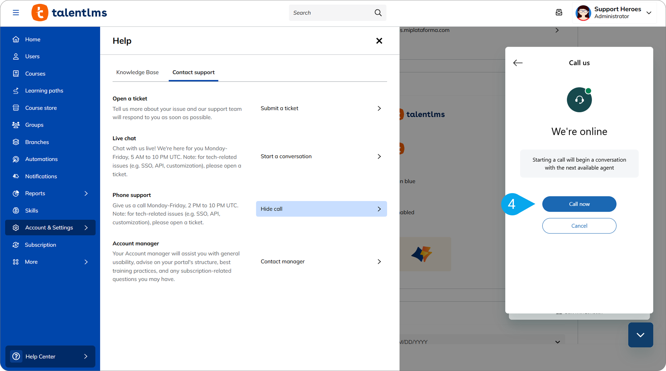The width and height of the screenshot is (666, 371).
Task: Collapse the chat widget with chevron button
Action: (x=640, y=335)
